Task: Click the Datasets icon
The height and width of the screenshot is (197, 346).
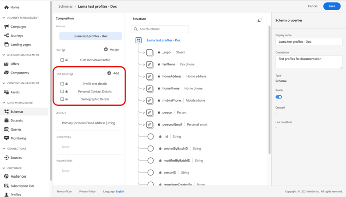Action: click(6, 121)
